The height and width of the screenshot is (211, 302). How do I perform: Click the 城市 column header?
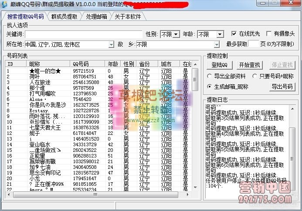click(x=169, y=64)
